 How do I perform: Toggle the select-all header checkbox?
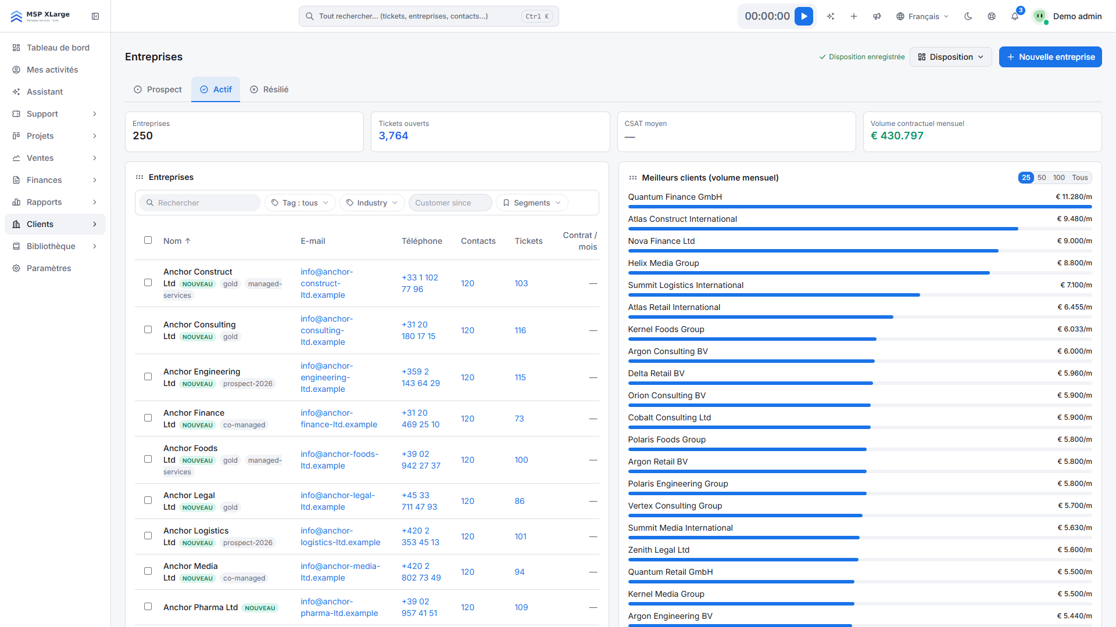[x=148, y=240]
